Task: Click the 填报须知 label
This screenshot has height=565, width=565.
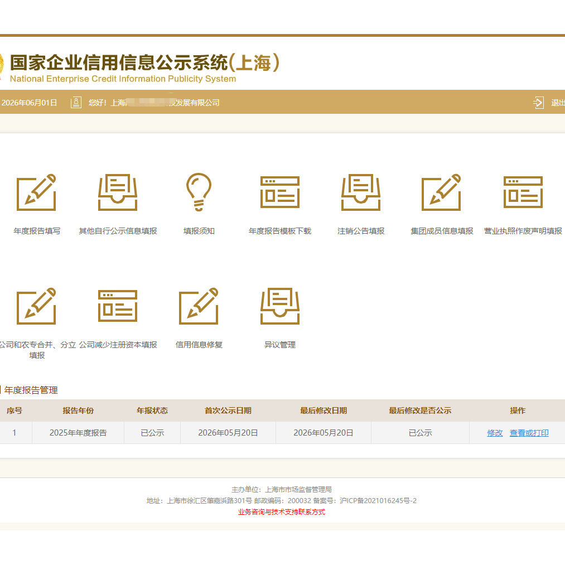Action: (199, 231)
